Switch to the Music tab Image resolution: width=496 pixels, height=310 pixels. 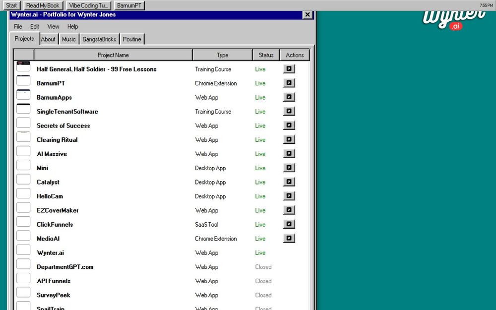68,39
